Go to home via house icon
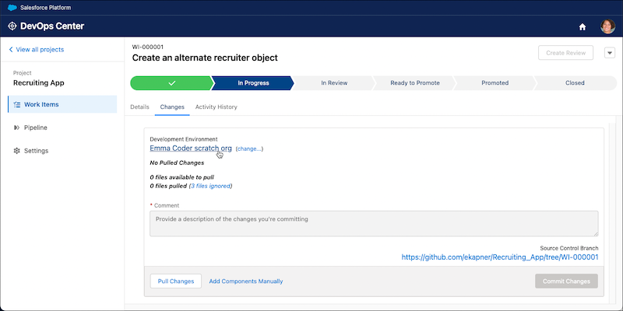Screen dimensions: 623x311 tap(583, 27)
